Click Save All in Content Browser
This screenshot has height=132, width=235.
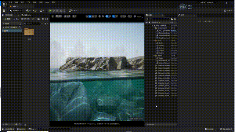tap(25, 19)
